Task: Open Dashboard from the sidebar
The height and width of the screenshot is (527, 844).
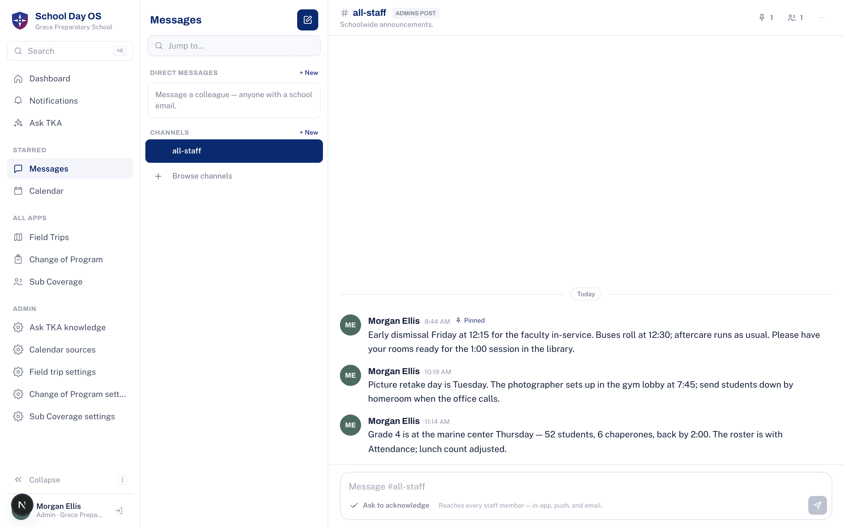Action: (70, 79)
